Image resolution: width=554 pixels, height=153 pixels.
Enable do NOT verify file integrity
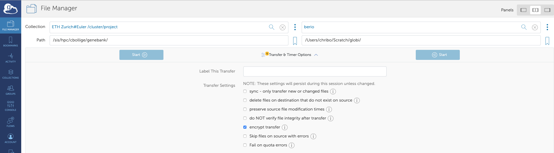(x=245, y=118)
